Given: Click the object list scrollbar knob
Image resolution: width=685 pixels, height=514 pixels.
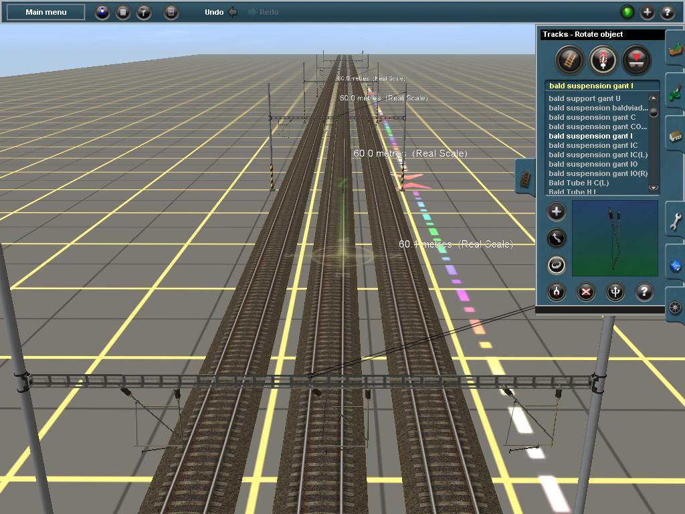Looking at the screenshot, I should 654,112.
